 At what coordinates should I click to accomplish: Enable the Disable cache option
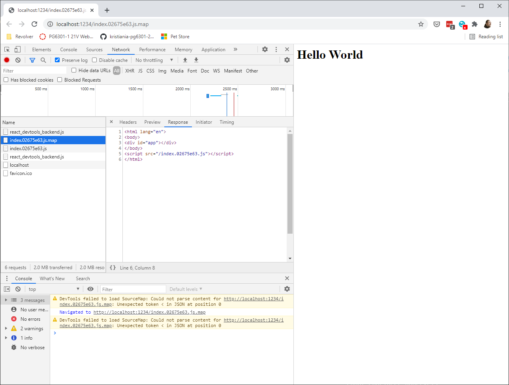click(x=94, y=60)
